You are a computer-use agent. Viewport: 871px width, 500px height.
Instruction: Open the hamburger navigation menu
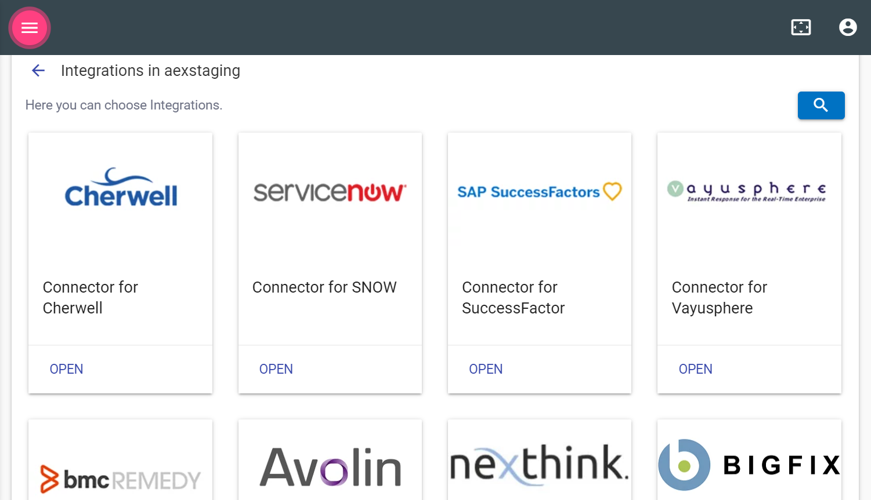coord(29,27)
